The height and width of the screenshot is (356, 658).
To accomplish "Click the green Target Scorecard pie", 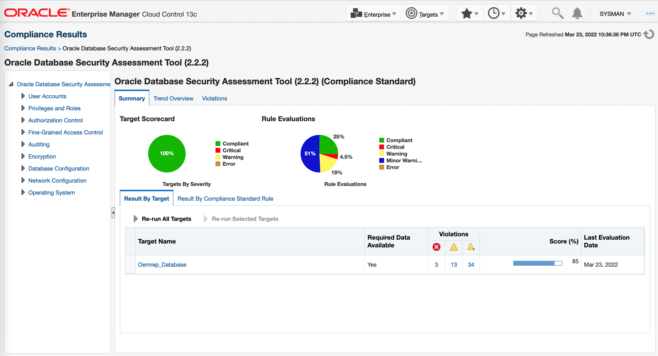I will [x=167, y=153].
